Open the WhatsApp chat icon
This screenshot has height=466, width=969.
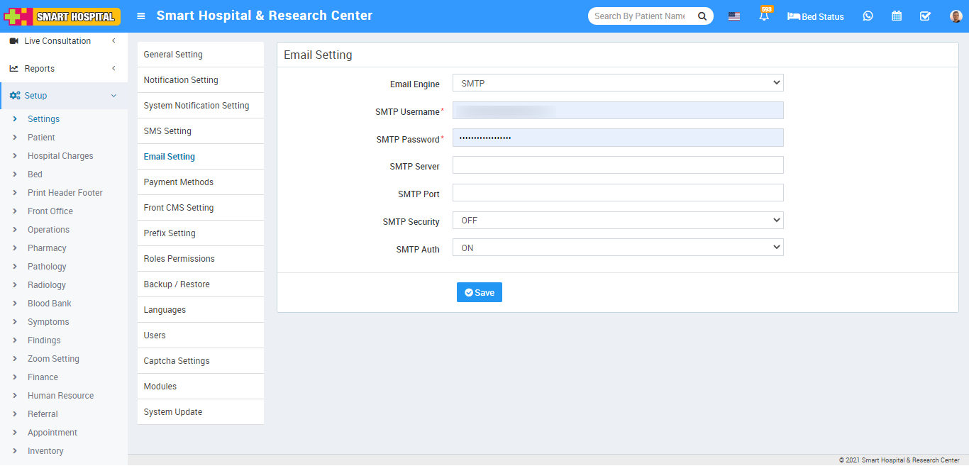(x=868, y=16)
